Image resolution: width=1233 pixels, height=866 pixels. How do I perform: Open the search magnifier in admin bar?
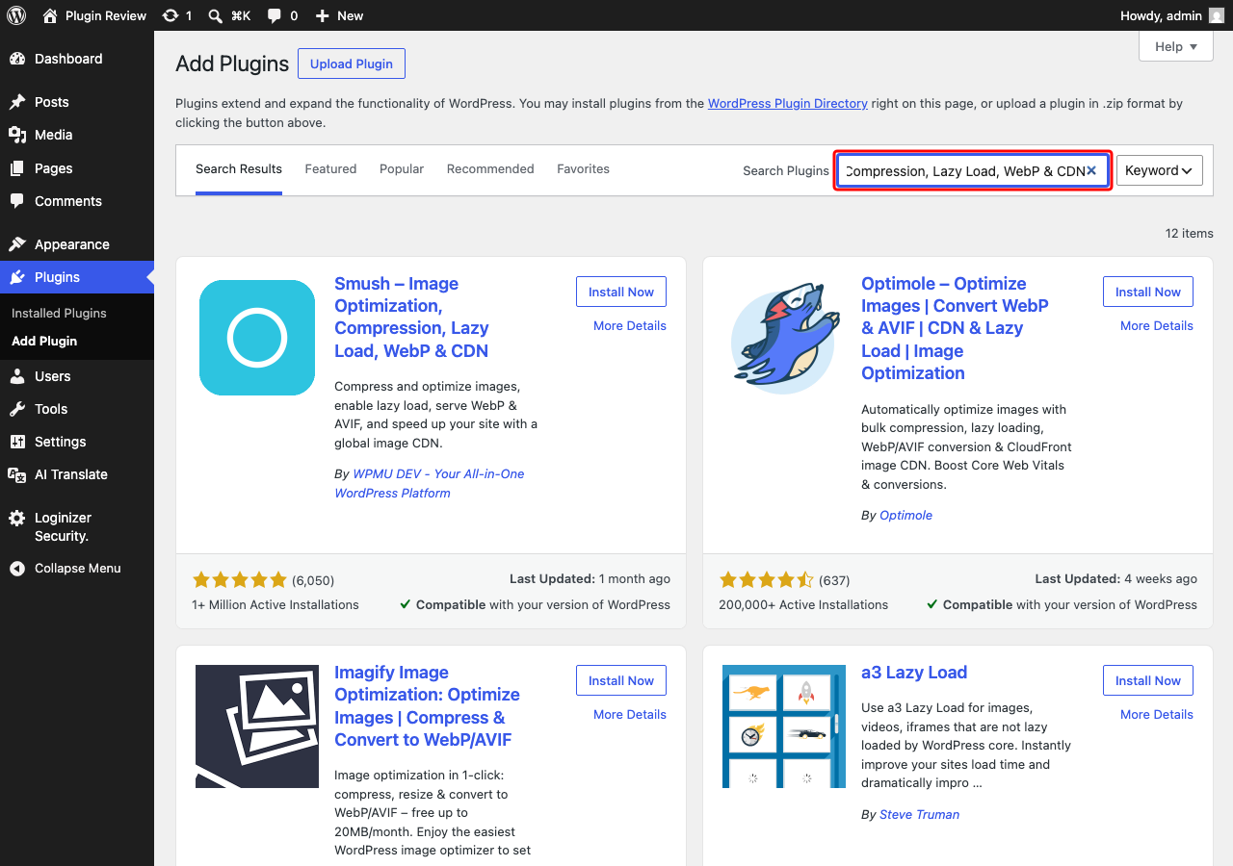pyautogui.click(x=216, y=15)
